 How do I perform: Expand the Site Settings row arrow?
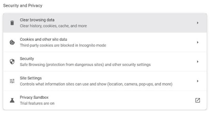click(198, 81)
